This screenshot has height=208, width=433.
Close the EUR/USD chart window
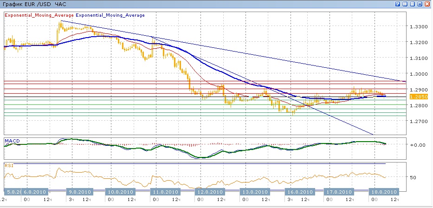click(x=427, y=4)
